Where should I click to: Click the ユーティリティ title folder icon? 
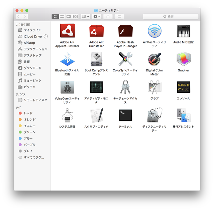coord(96,10)
